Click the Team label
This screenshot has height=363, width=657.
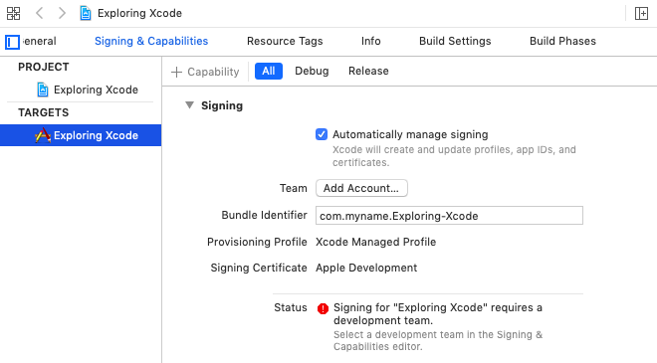tap(294, 188)
